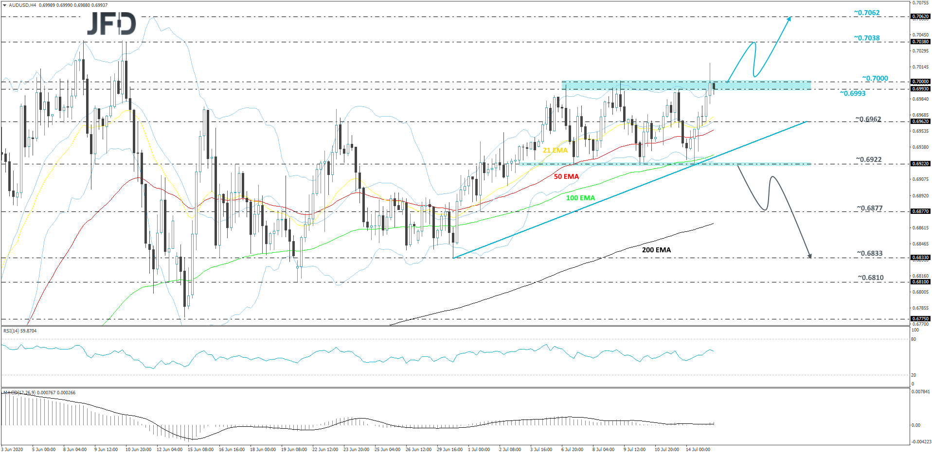Click the 0.69220 price axis tag
932x455 pixels.
(x=920, y=164)
